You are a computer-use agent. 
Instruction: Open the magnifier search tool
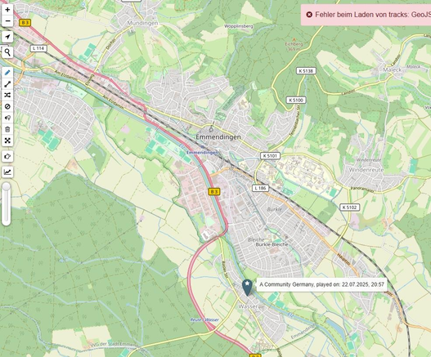pos(7,52)
